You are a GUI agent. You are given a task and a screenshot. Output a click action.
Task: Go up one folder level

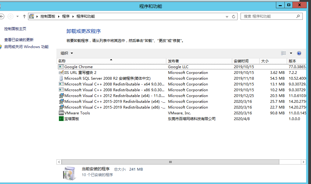24,16
